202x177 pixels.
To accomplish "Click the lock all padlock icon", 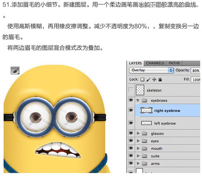I will coord(160,80).
